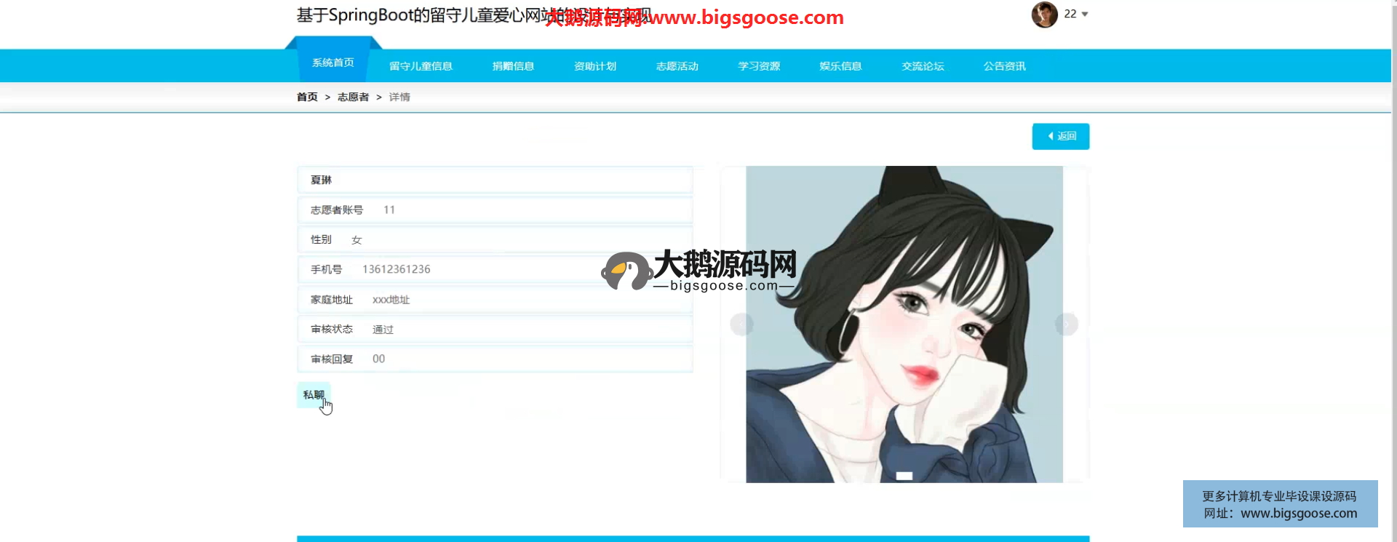The width and height of the screenshot is (1397, 542).
Task: Click 志愿者 breadcrumb link
Action: 353,97
